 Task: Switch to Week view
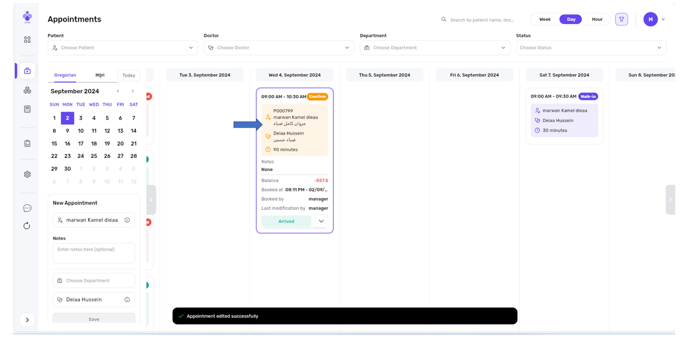(544, 20)
